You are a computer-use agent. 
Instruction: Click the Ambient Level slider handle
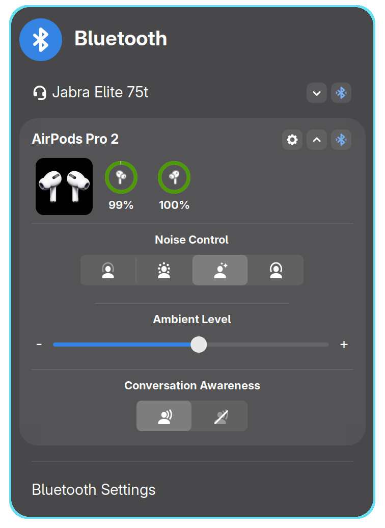pos(199,345)
